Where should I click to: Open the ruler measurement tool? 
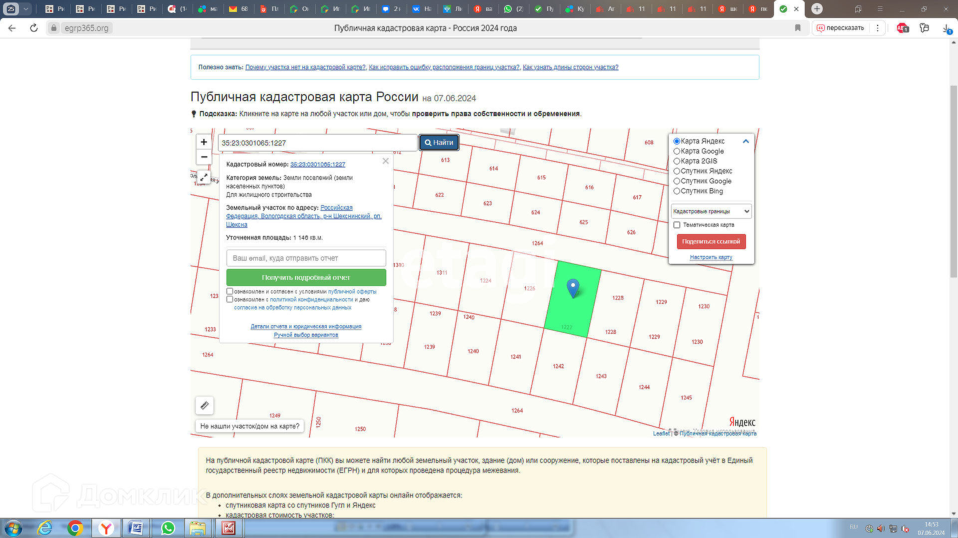click(205, 405)
